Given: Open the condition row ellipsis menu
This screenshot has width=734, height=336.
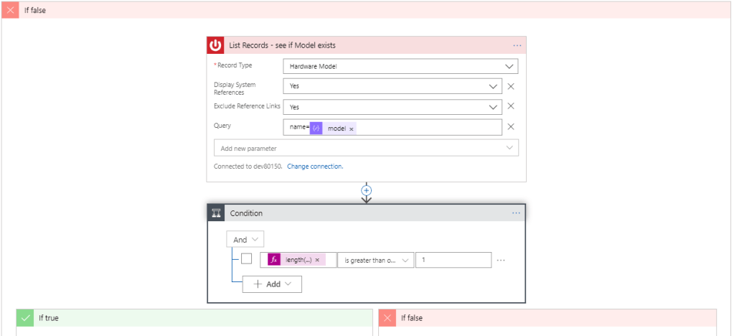Looking at the screenshot, I should [501, 260].
